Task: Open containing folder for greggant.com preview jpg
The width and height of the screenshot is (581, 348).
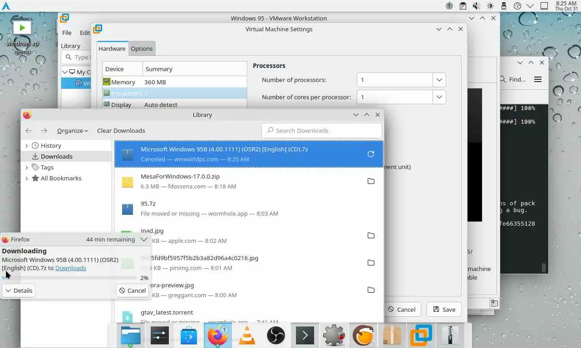Action: [371, 290]
